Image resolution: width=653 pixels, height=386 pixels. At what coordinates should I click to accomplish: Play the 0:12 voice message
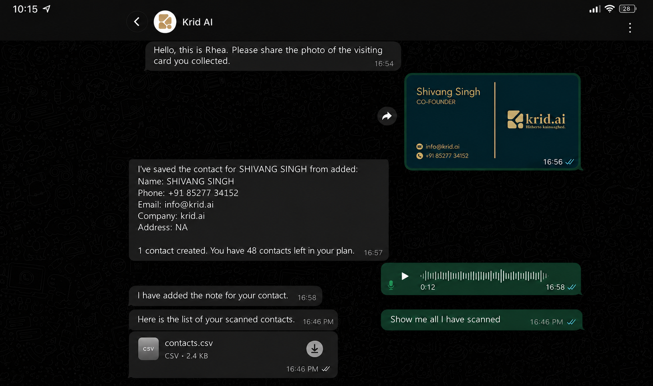pyautogui.click(x=405, y=276)
